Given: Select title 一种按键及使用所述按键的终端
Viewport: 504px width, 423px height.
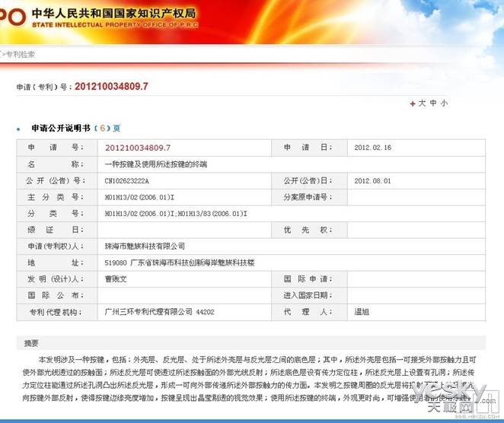Looking at the screenshot, I should [x=156, y=164].
